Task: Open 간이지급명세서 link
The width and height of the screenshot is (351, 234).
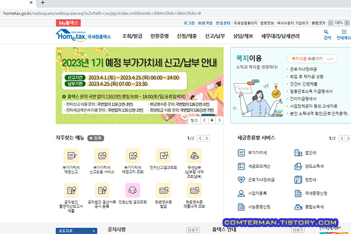Action: tap(303, 99)
